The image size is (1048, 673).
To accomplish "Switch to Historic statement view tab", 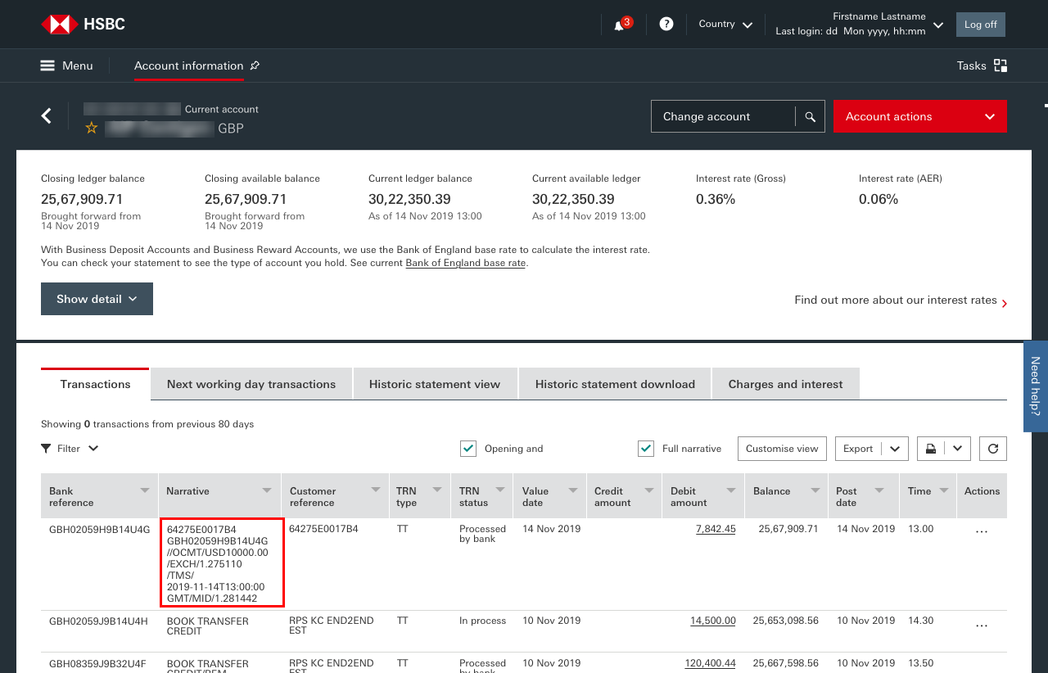I will [435, 384].
